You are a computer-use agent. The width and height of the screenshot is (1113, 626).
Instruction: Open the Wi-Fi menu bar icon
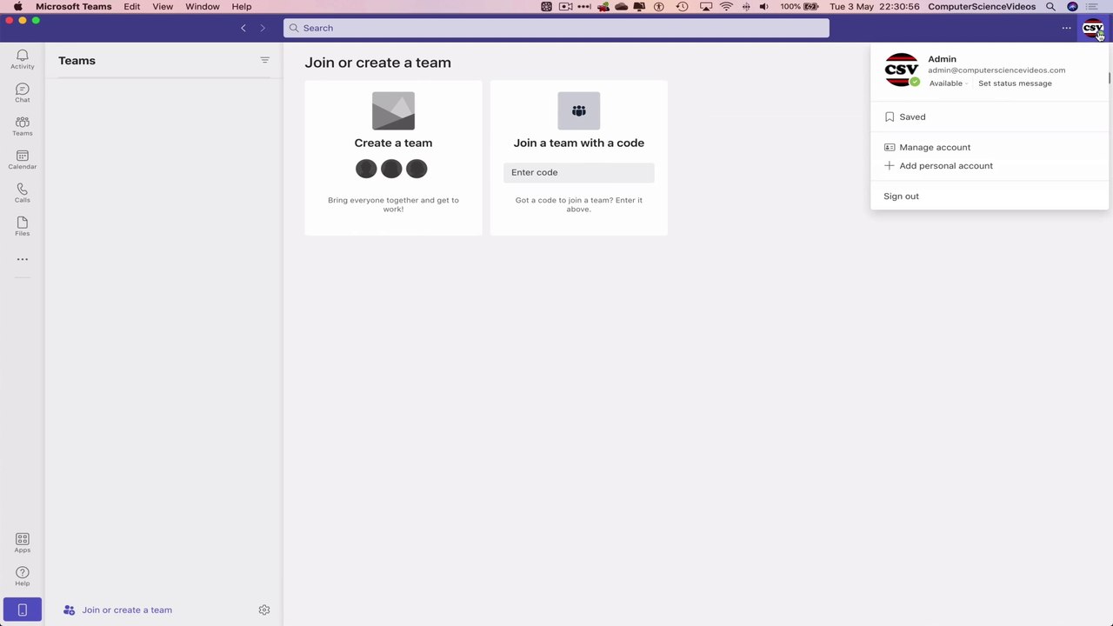tap(726, 7)
